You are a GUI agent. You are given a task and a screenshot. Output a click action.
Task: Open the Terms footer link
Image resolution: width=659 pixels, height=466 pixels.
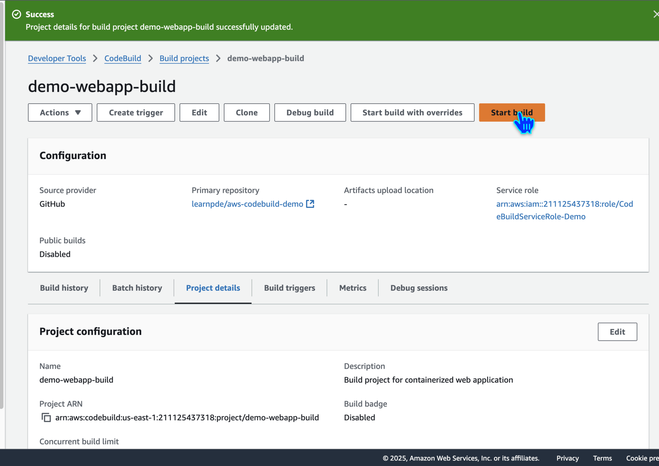click(602, 458)
